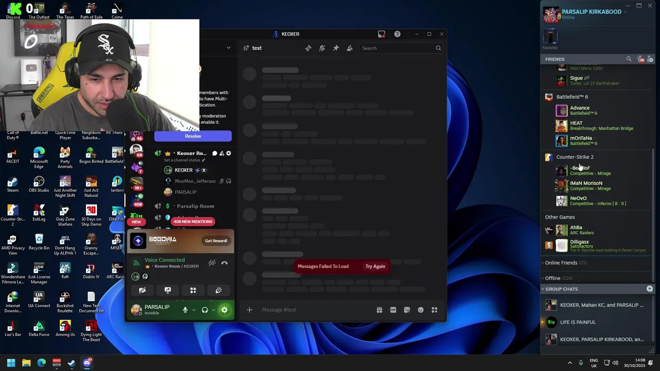This screenshot has width=660, height=371.
Task: Open headphone output options arrow
Action: pyautogui.click(x=213, y=310)
